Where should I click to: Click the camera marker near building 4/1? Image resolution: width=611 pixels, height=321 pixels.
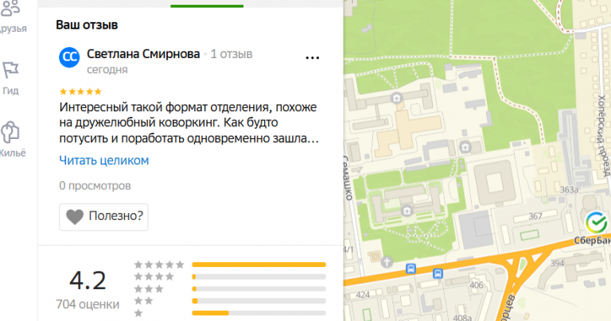376,256
